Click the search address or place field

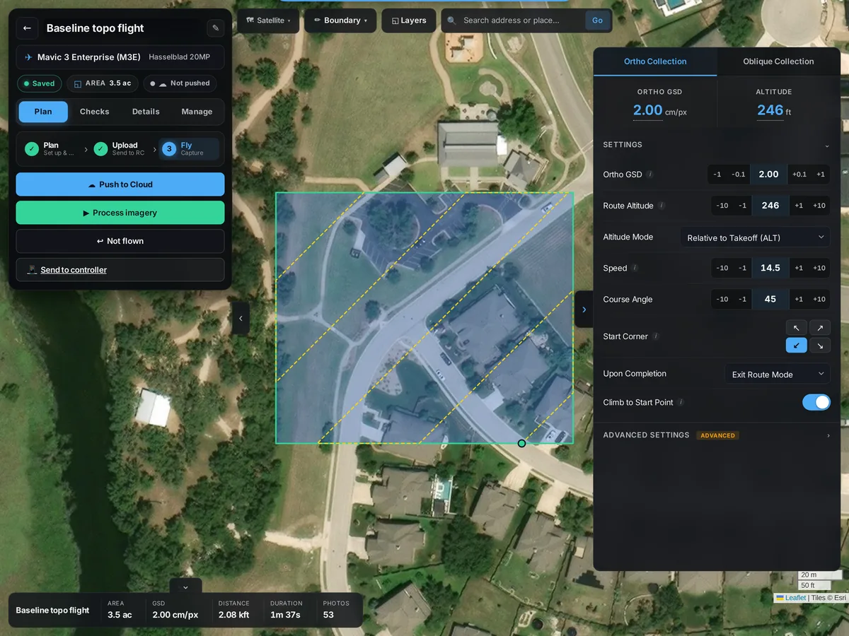tap(521, 20)
